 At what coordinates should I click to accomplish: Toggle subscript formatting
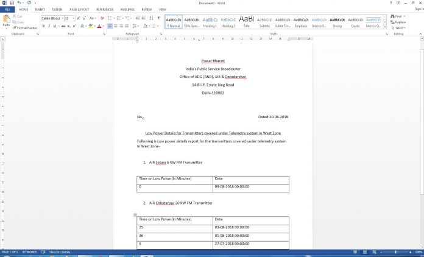coord(69,26)
